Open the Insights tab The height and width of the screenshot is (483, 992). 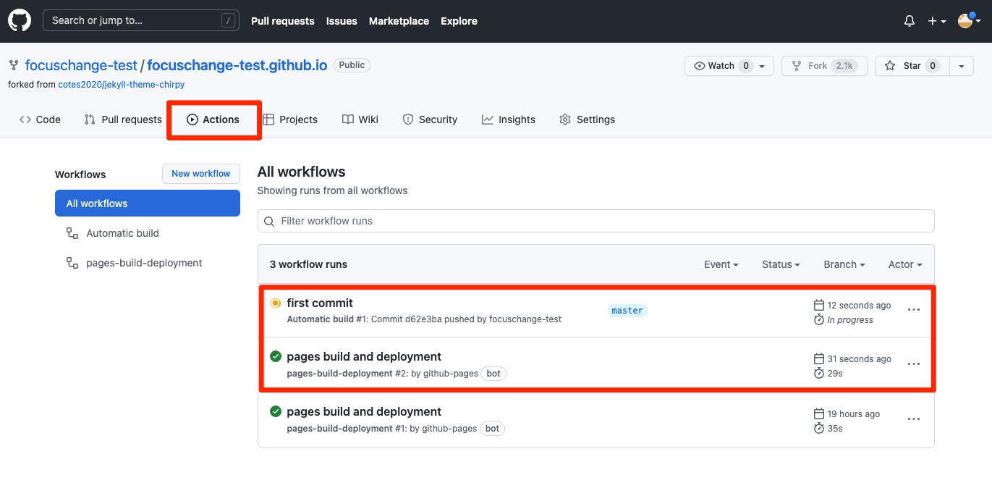[x=509, y=119]
